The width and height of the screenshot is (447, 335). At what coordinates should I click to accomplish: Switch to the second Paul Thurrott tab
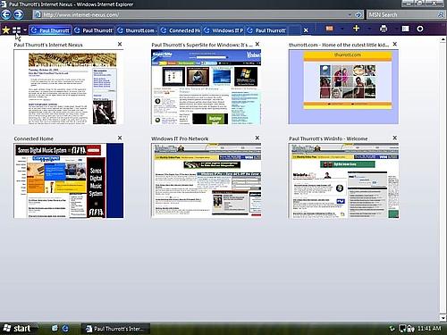(94, 30)
